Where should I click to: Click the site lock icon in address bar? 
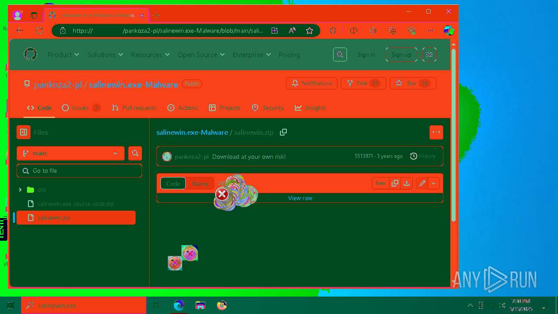(x=62, y=31)
